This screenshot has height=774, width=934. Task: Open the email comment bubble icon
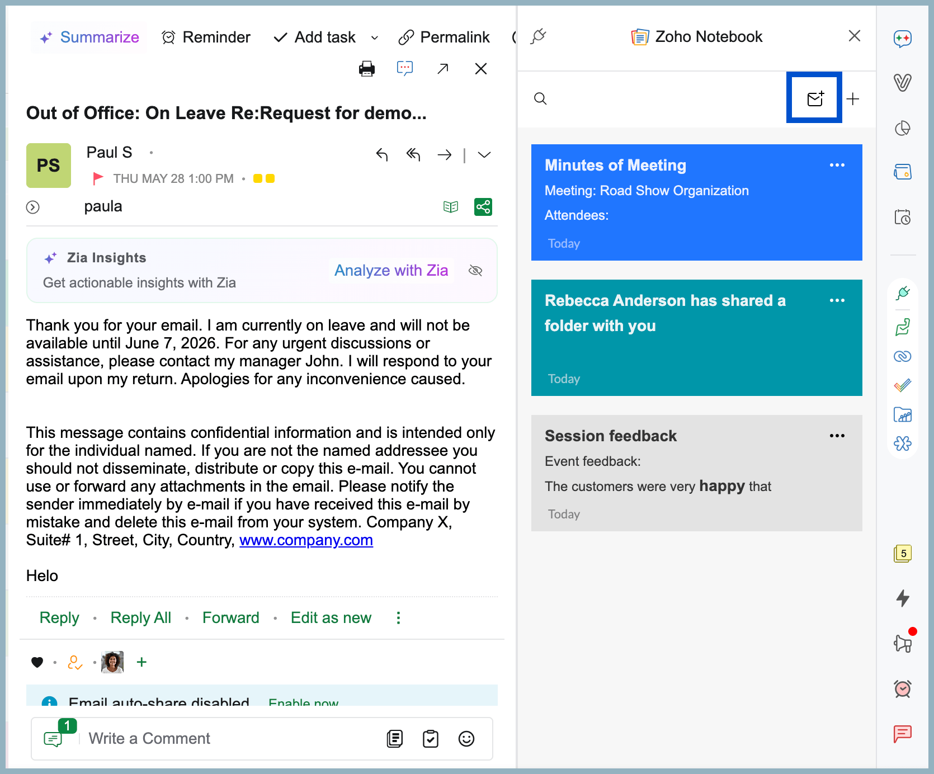405,69
